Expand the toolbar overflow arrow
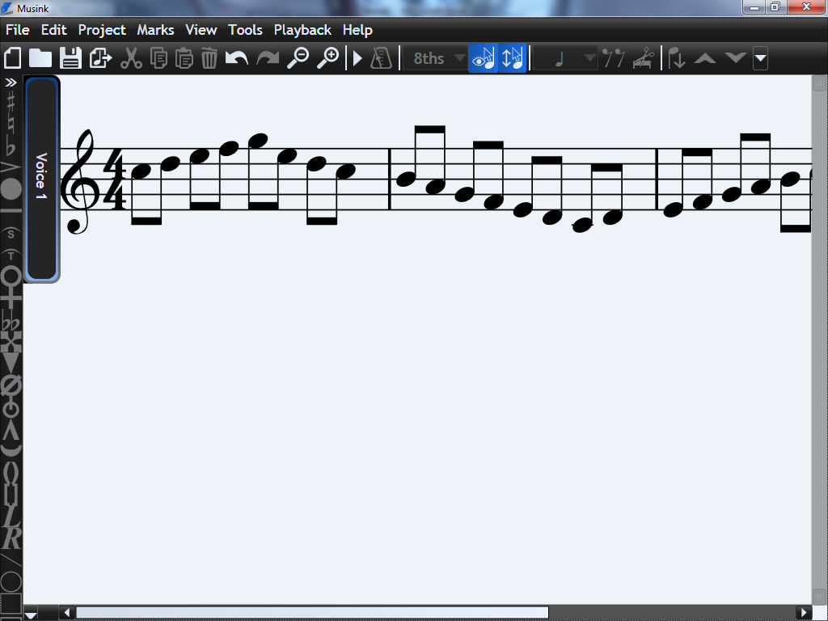Viewport: 828px width, 621px height. click(760, 58)
